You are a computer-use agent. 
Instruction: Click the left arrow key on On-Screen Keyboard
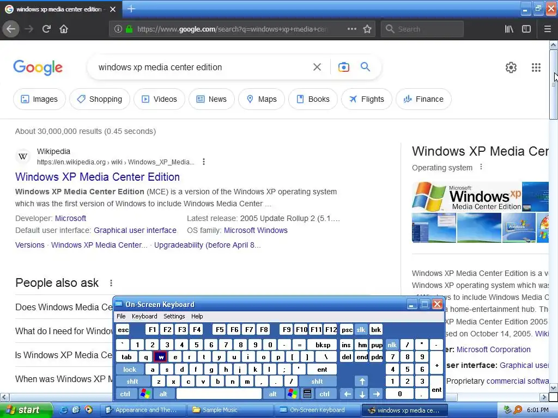[x=347, y=394]
